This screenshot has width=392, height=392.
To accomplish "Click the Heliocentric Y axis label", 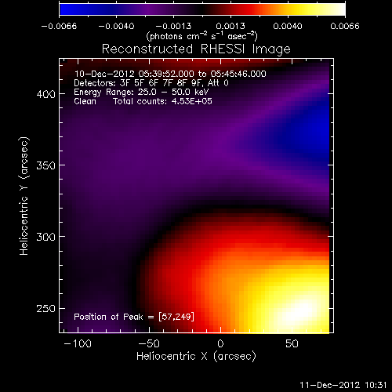I will point(24,196).
